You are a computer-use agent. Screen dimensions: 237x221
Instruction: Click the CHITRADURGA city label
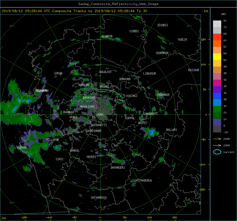pyautogui.click(x=143, y=181)
